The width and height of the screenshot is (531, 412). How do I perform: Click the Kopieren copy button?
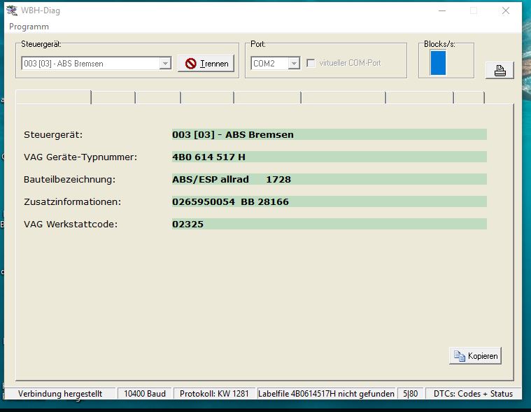point(475,356)
